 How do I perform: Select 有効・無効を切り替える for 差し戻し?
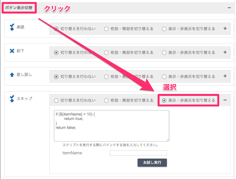pyautogui.click(x=106, y=76)
